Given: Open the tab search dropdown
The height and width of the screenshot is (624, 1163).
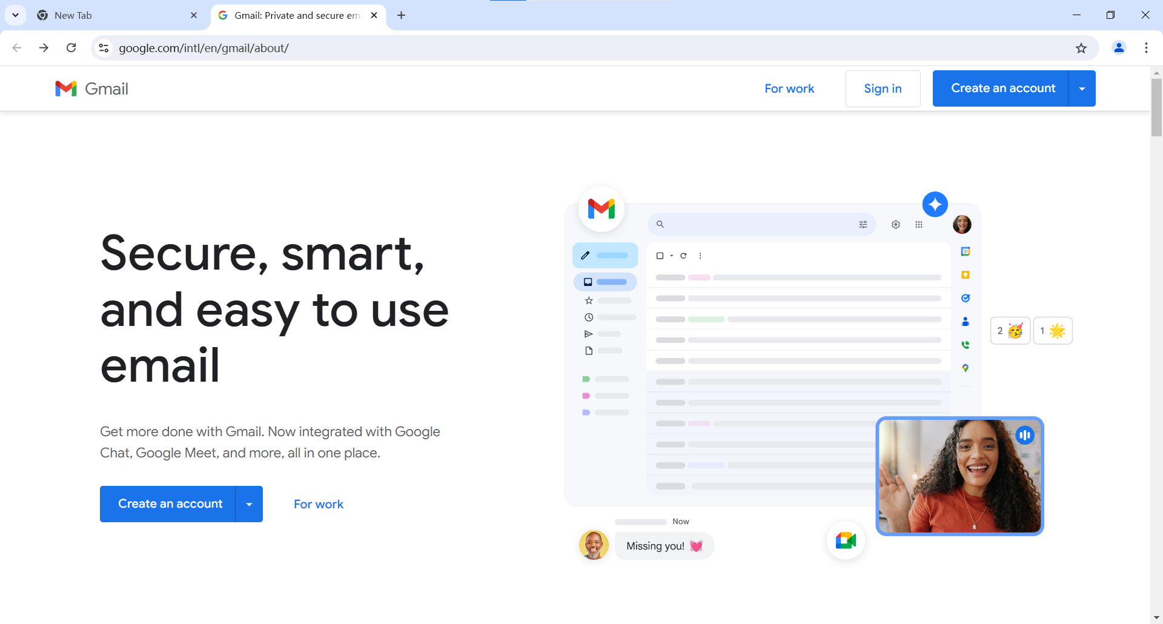Looking at the screenshot, I should point(15,15).
